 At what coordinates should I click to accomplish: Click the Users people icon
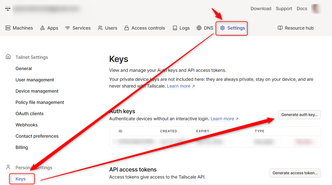[x=100, y=28]
